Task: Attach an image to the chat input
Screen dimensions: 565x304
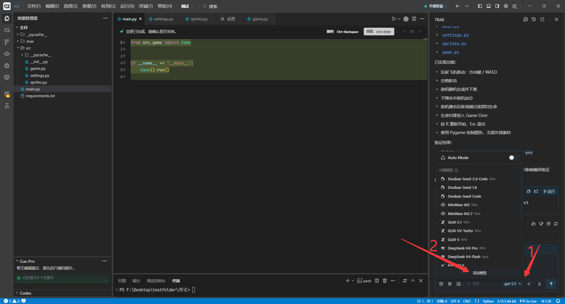Action: (458, 284)
